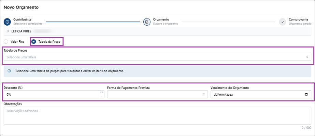Image resolution: width=315 pixels, height=136 pixels.
Task: Click the Contribuinte step checkmark icon
Action: pyautogui.click(x=7, y=22)
